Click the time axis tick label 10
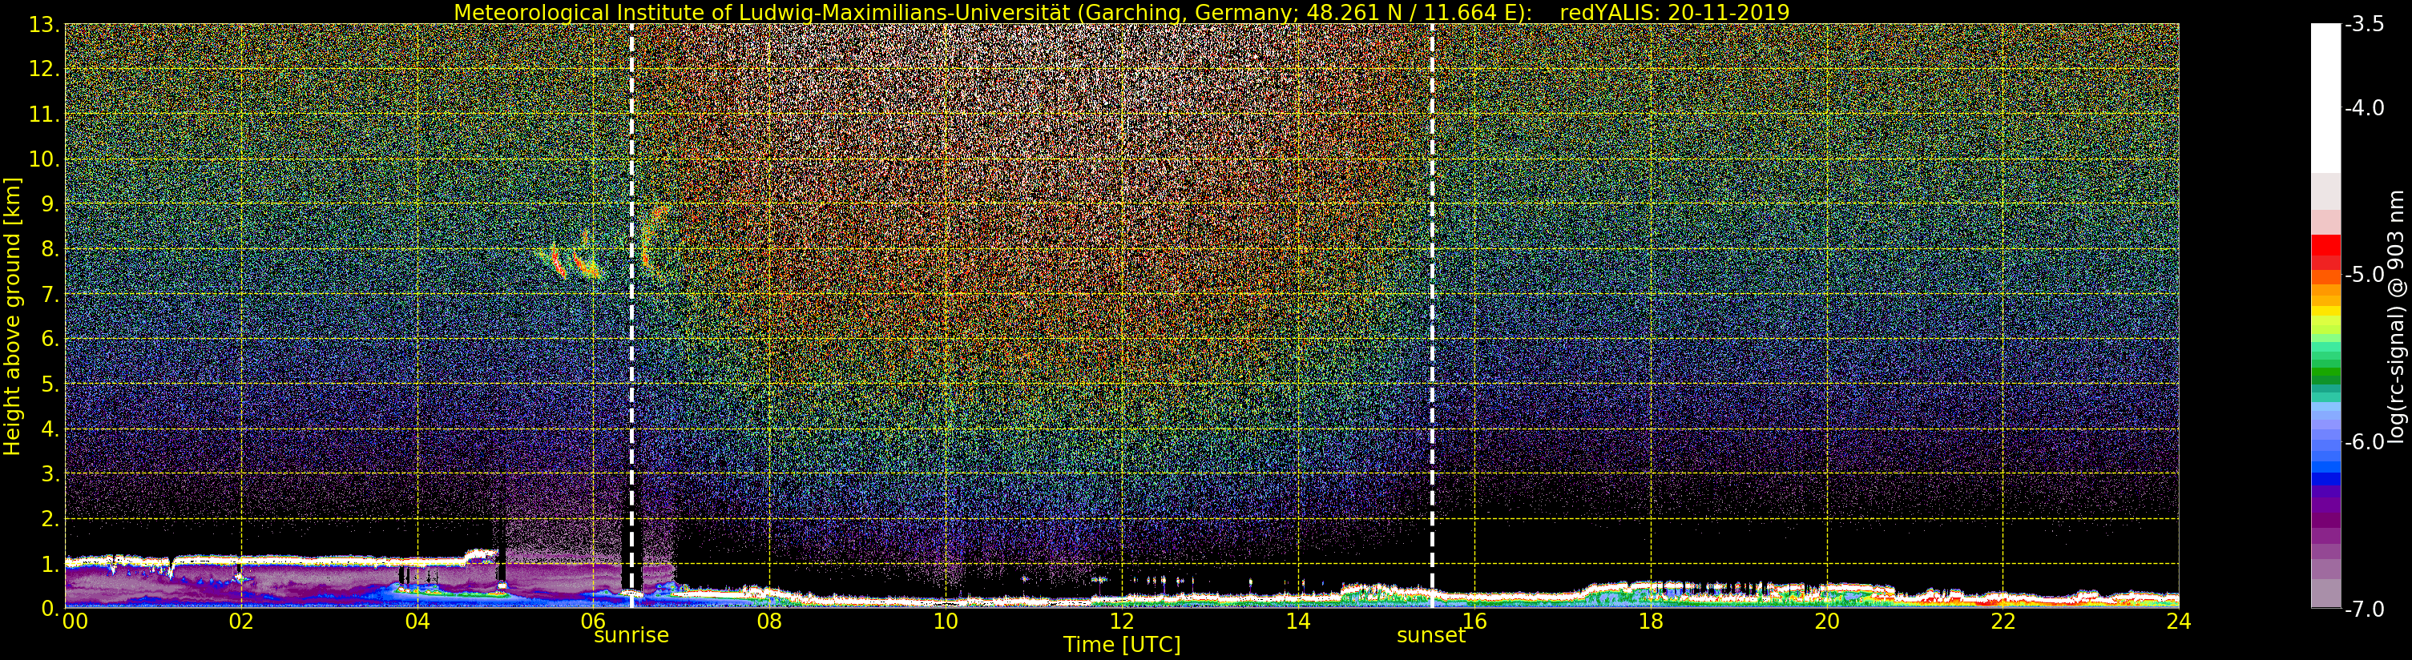Viewport: 2412px width, 660px height. coord(946,622)
